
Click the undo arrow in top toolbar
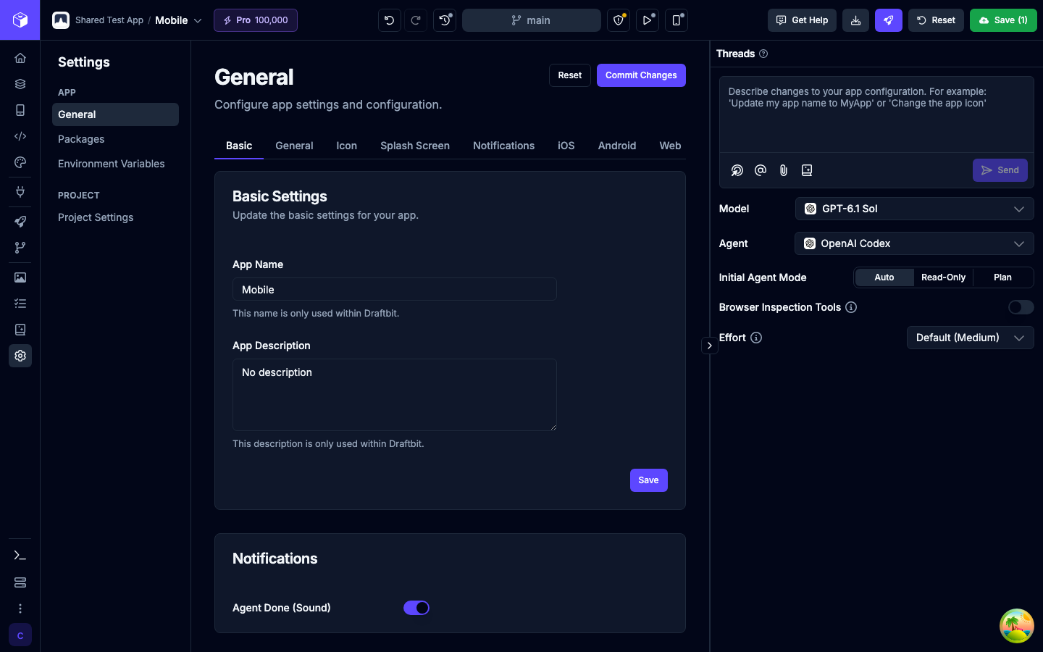click(x=390, y=20)
